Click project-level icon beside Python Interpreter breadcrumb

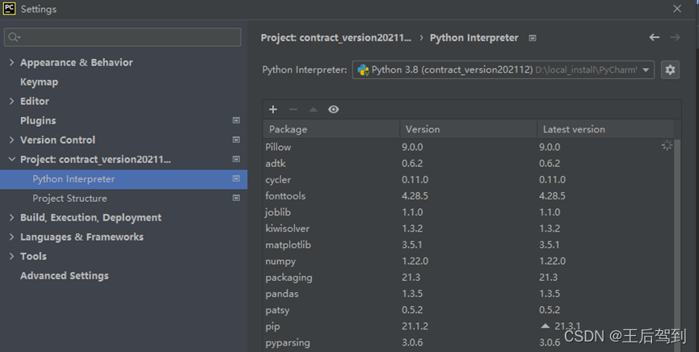click(x=533, y=38)
